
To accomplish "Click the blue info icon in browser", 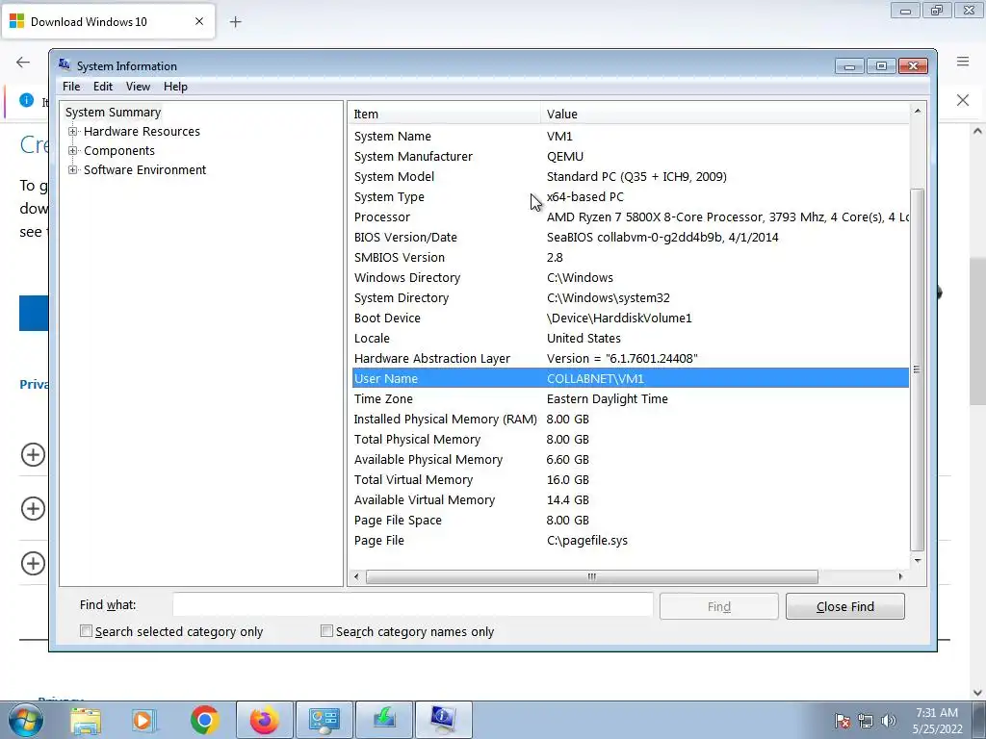I will (26, 100).
